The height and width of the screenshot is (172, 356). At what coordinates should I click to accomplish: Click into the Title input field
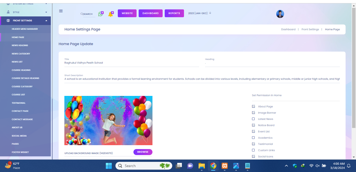click(132, 63)
